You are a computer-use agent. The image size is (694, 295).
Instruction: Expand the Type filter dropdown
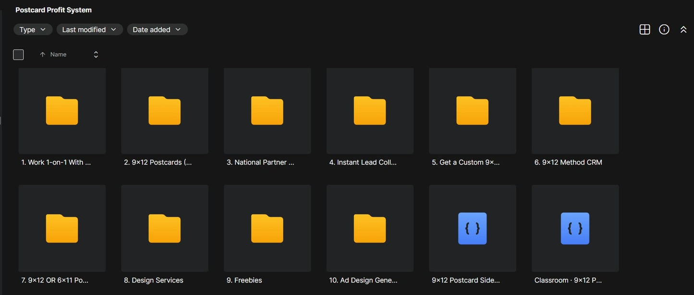click(33, 30)
